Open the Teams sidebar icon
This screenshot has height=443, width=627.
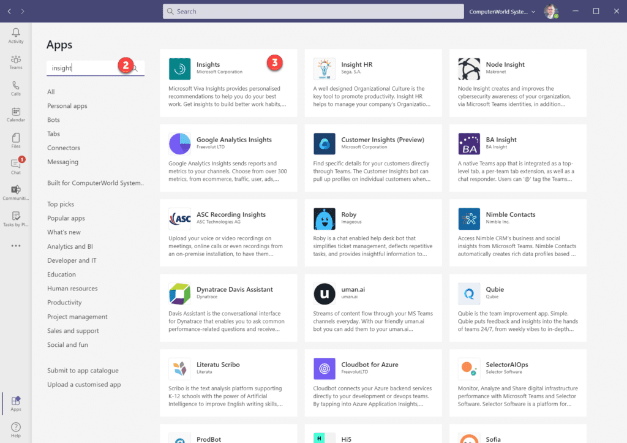pyautogui.click(x=15, y=62)
